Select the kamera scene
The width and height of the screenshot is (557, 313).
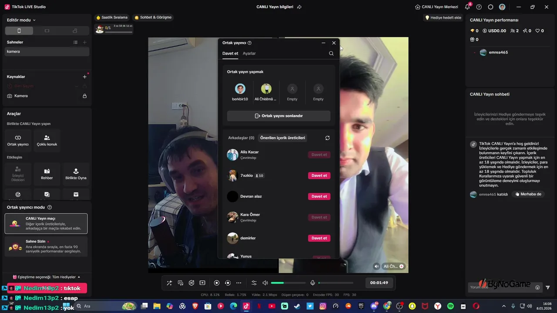(46, 51)
